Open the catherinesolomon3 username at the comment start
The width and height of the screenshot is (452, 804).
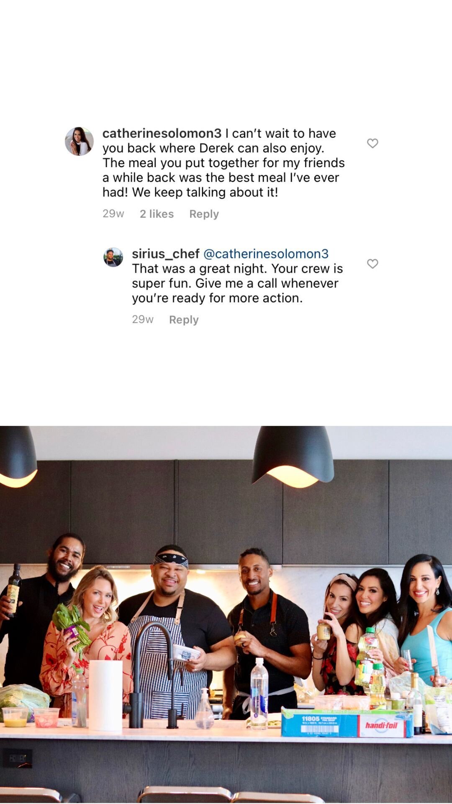[162, 133]
